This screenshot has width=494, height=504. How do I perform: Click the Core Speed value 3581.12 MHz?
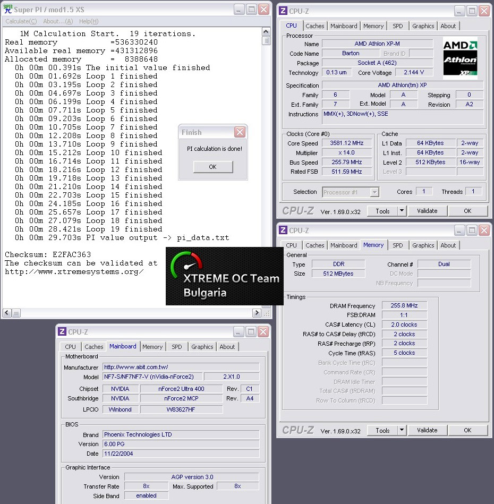[x=347, y=143]
